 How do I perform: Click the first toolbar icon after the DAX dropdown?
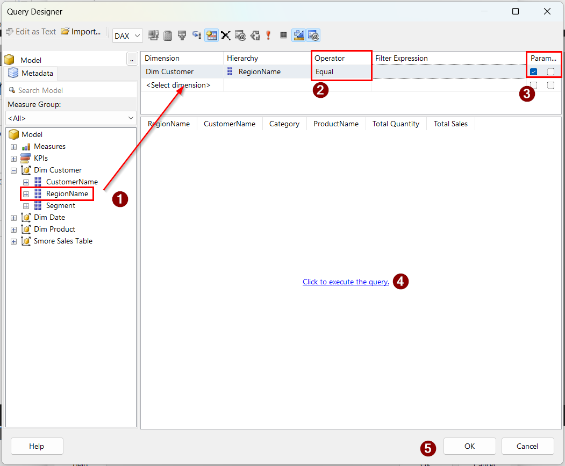pos(154,35)
